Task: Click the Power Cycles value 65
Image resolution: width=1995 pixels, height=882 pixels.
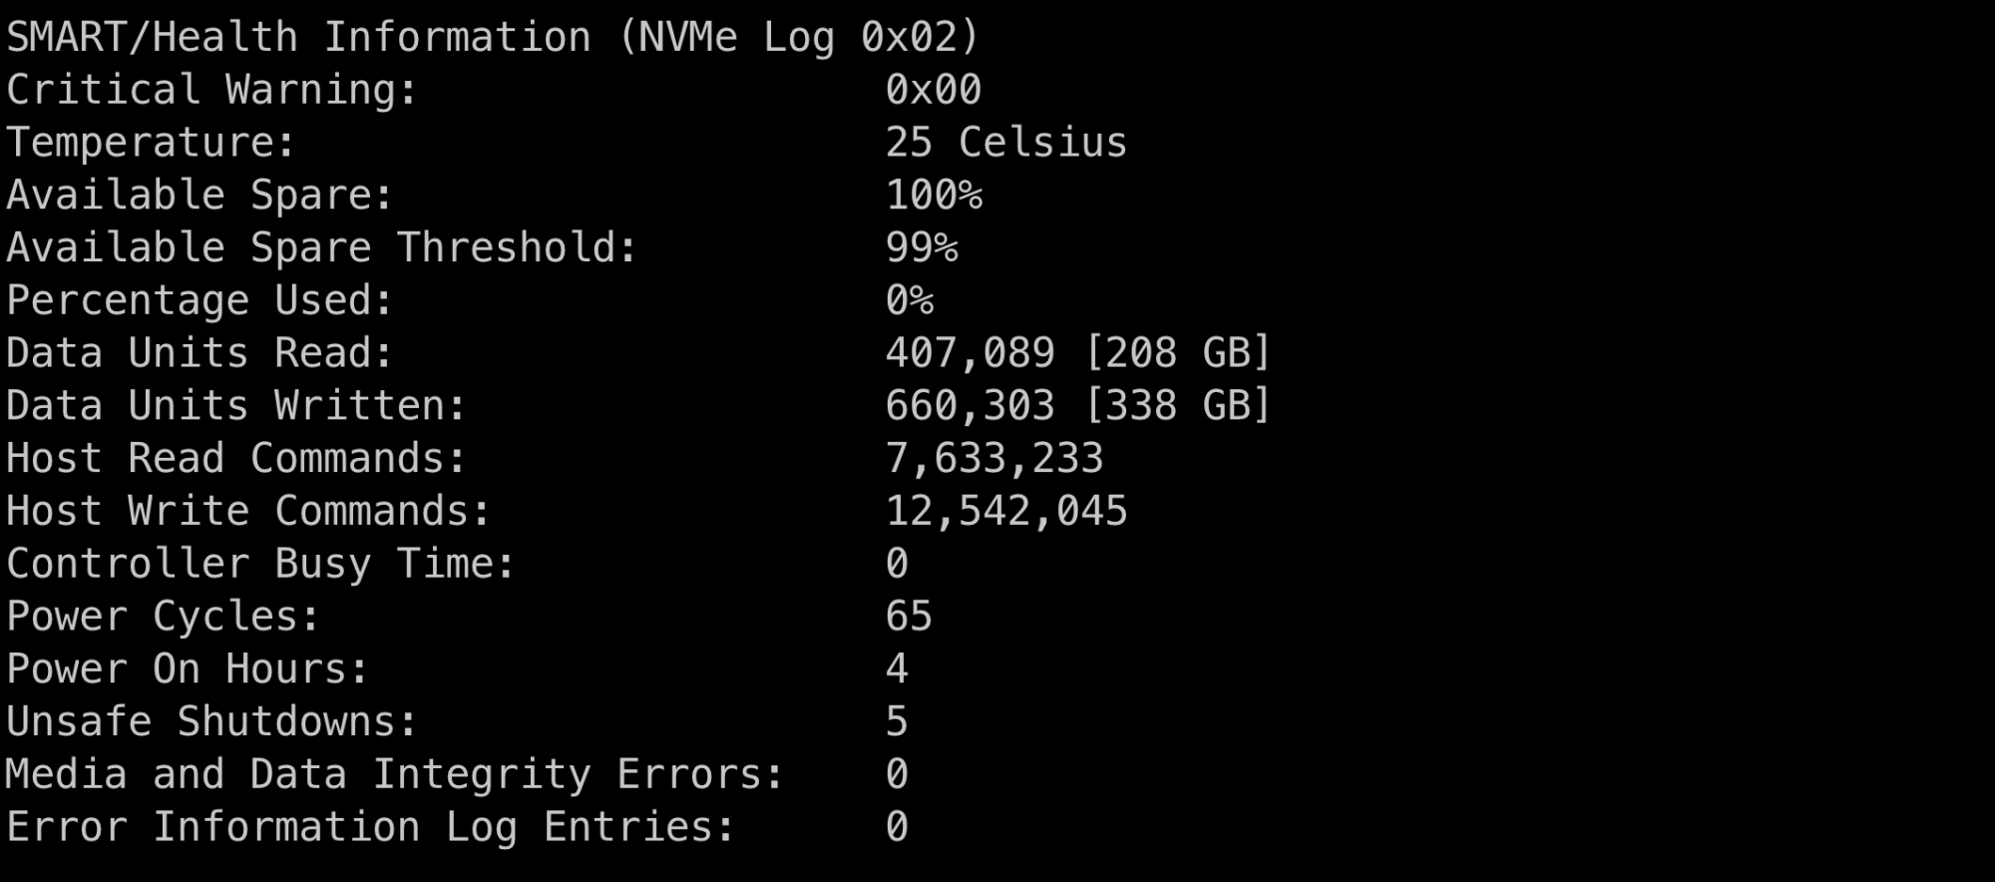Action: click(909, 617)
